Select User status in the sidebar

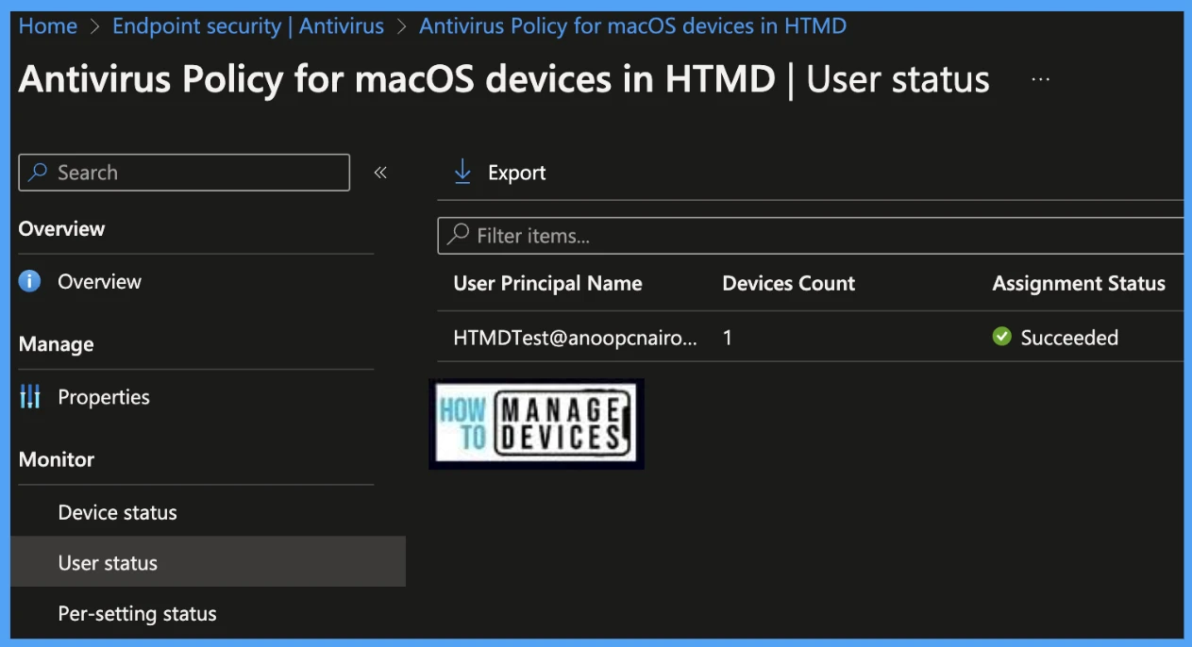(208, 562)
